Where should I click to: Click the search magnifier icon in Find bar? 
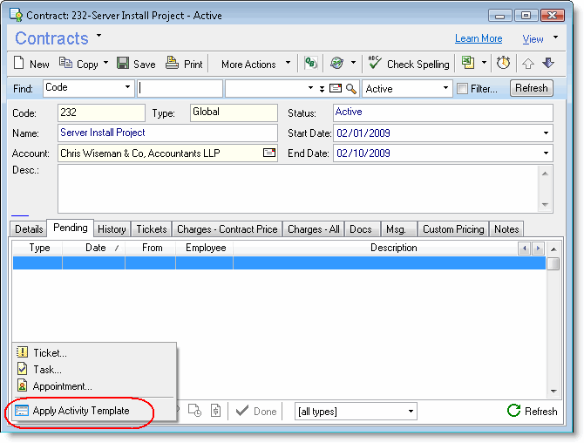351,88
